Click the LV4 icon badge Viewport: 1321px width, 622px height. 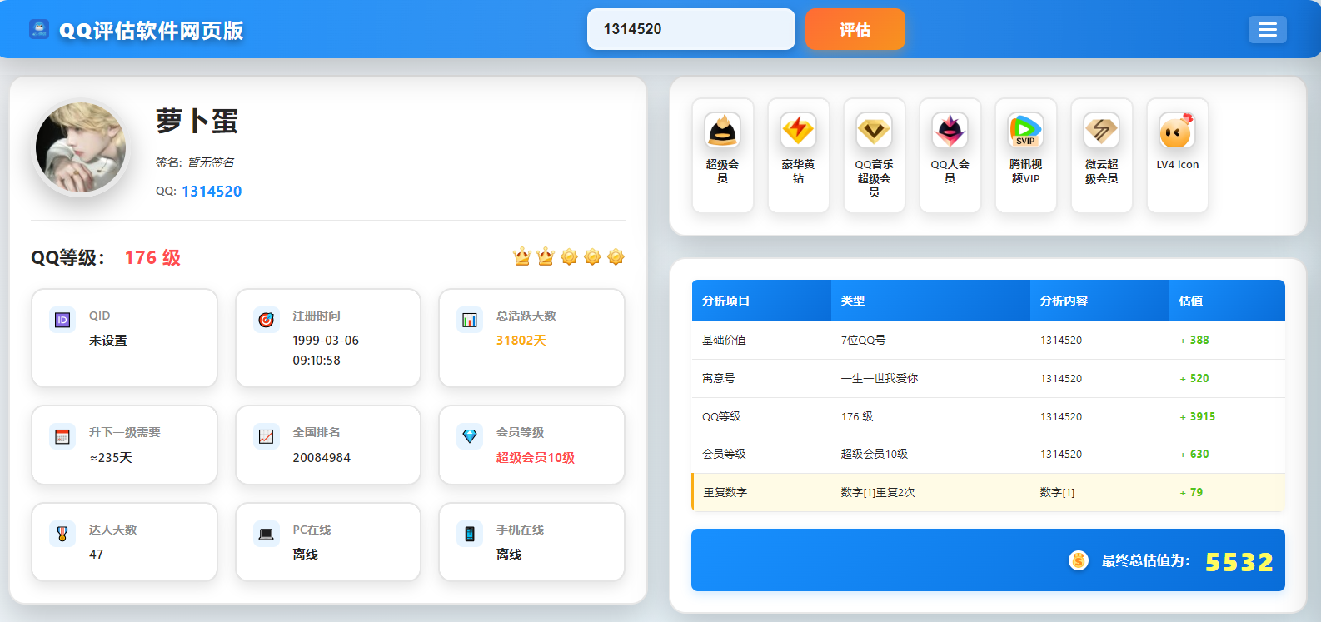tap(1177, 131)
